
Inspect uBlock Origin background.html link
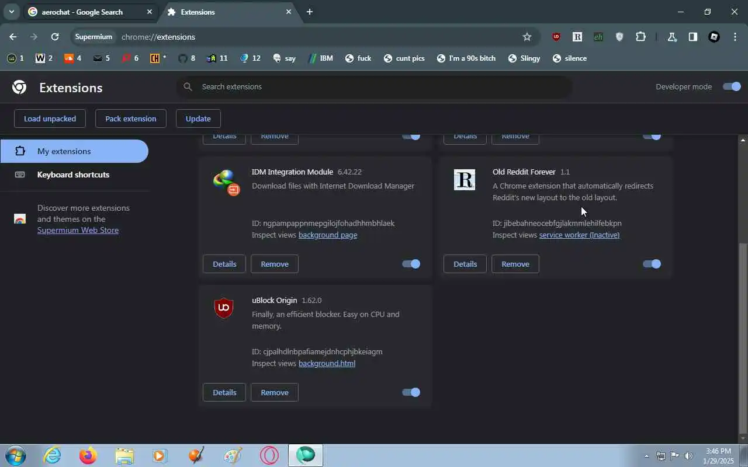tap(327, 363)
